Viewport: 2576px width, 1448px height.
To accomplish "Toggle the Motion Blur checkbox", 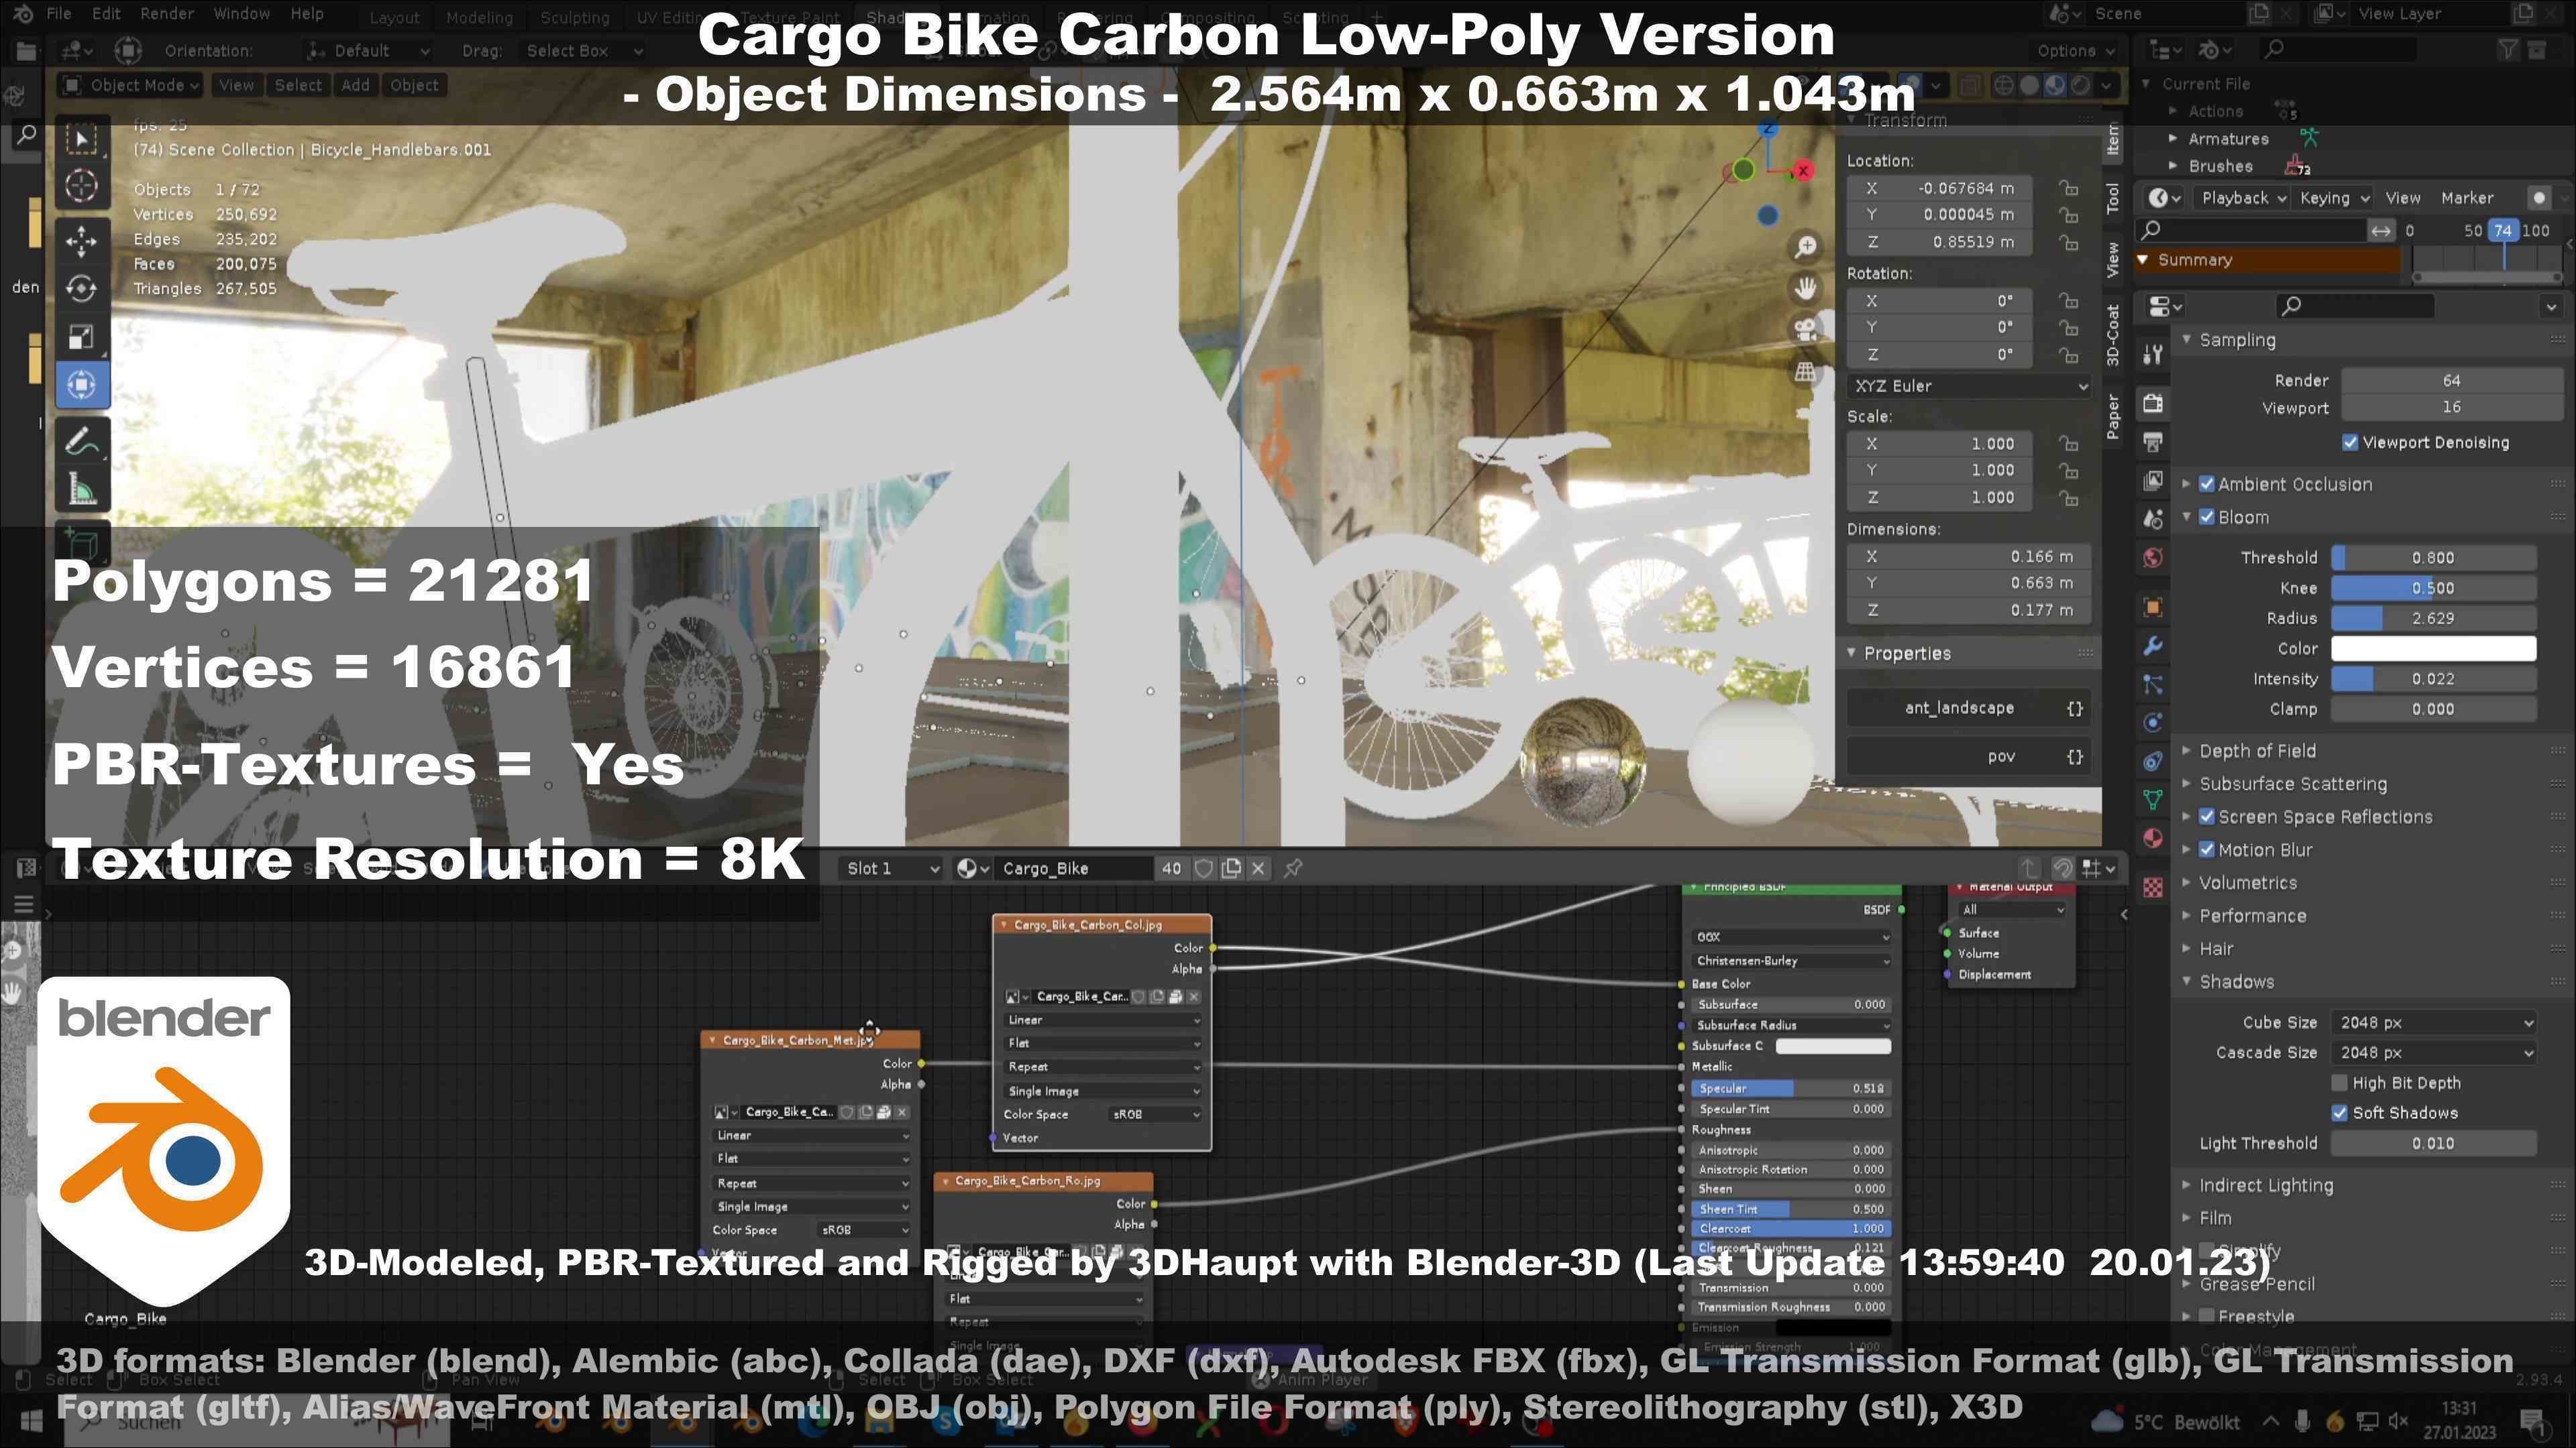I will (x=2207, y=849).
